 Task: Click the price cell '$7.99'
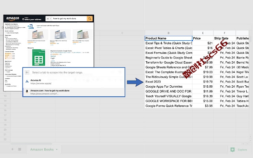[x=203, y=67]
